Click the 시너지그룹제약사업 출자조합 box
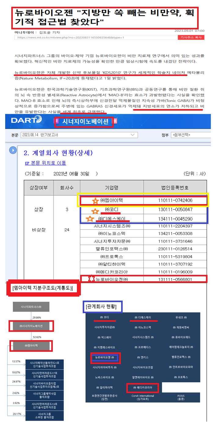Image resolution: width=213 pixels, height=425 pixels. (45, 395)
